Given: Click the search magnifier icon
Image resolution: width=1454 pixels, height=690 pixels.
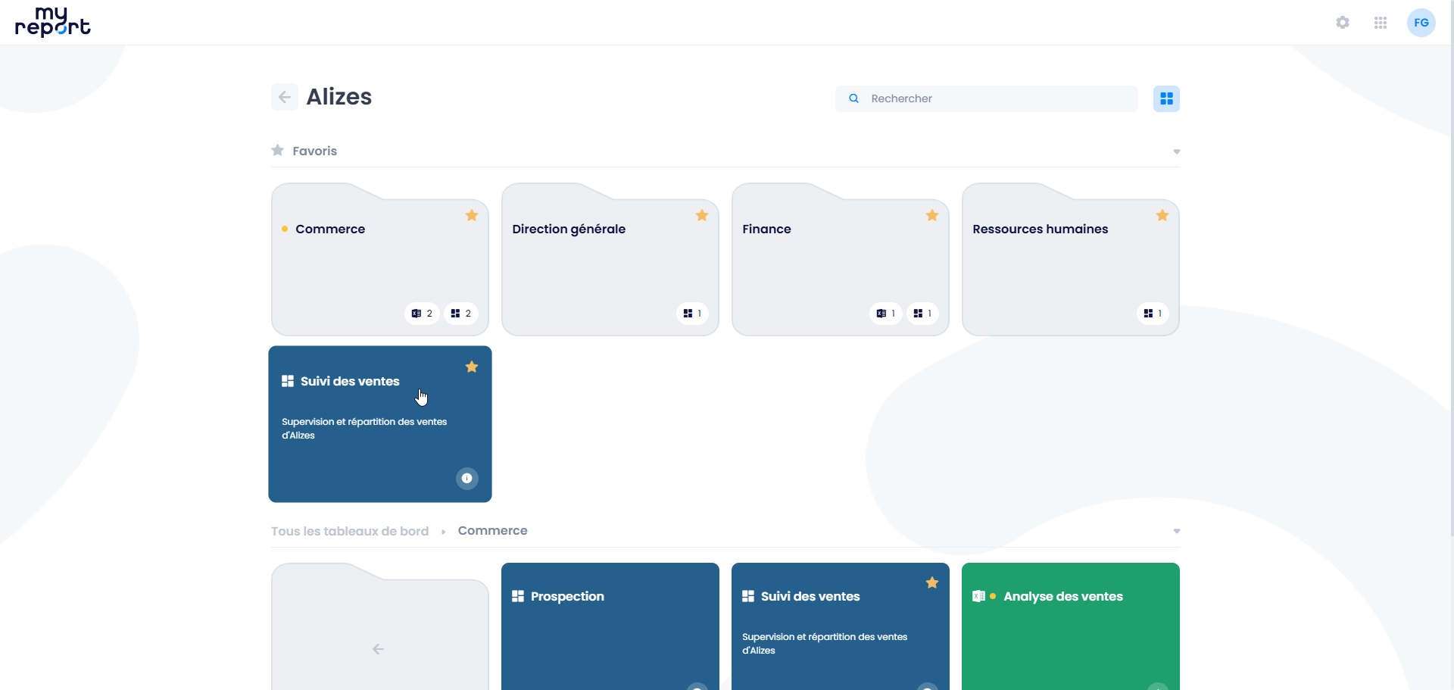Looking at the screenshot, I should (853, 98).
